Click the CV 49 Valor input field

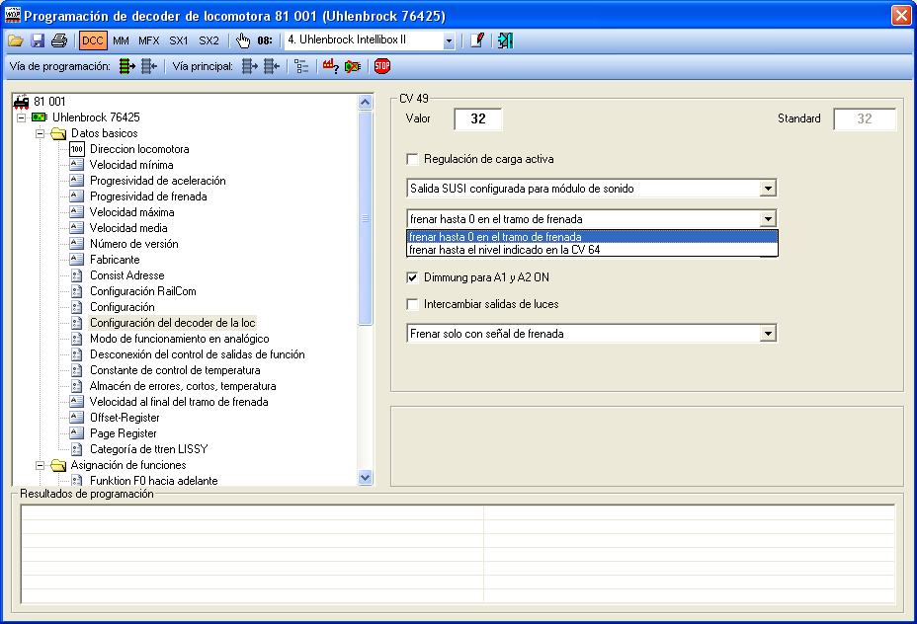click(478, 118)
